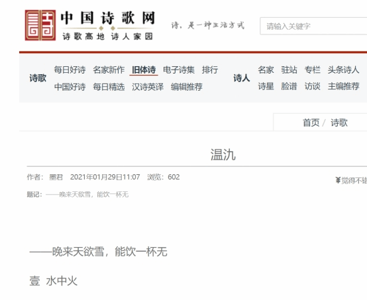Open 编辑推荐 section
This screenshot has height=300, width=367.
[x=187, y=87]
